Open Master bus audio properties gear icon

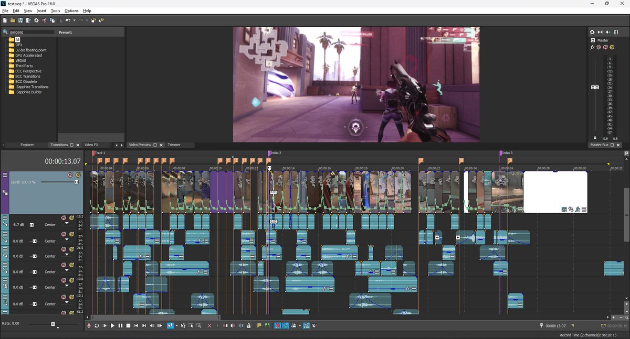pos(592,32)
